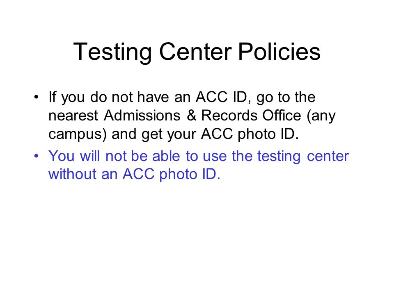This screenshot has width=394, height=295.
Task: Select the blue word able
Action: click(x=166, y=156)
